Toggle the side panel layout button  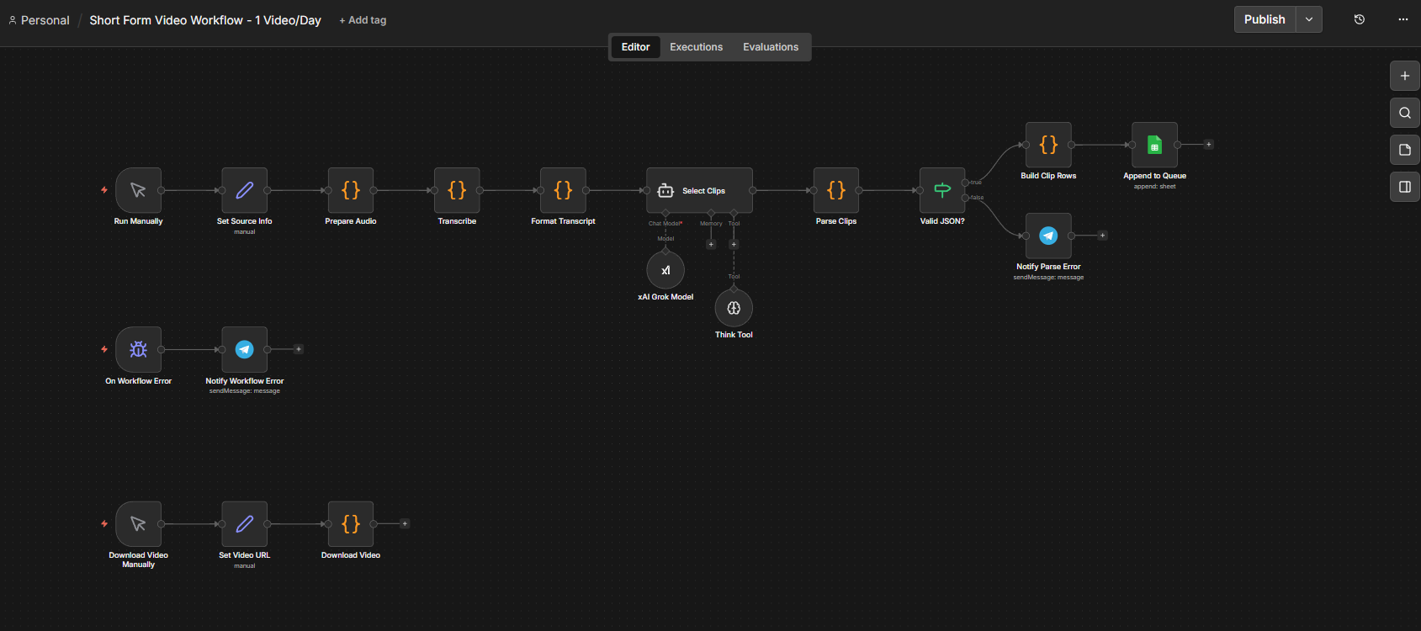(x=1404, y=187)
